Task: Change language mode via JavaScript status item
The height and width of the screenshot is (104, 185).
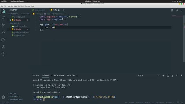Action: (x=160, y=103)
